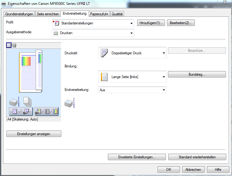Image resolution: width=232 pixels, height=176 pixels.
Task: Click the Doppelseitiger Druck page icon
Action: pyautogui.click(x=104, y=53)
